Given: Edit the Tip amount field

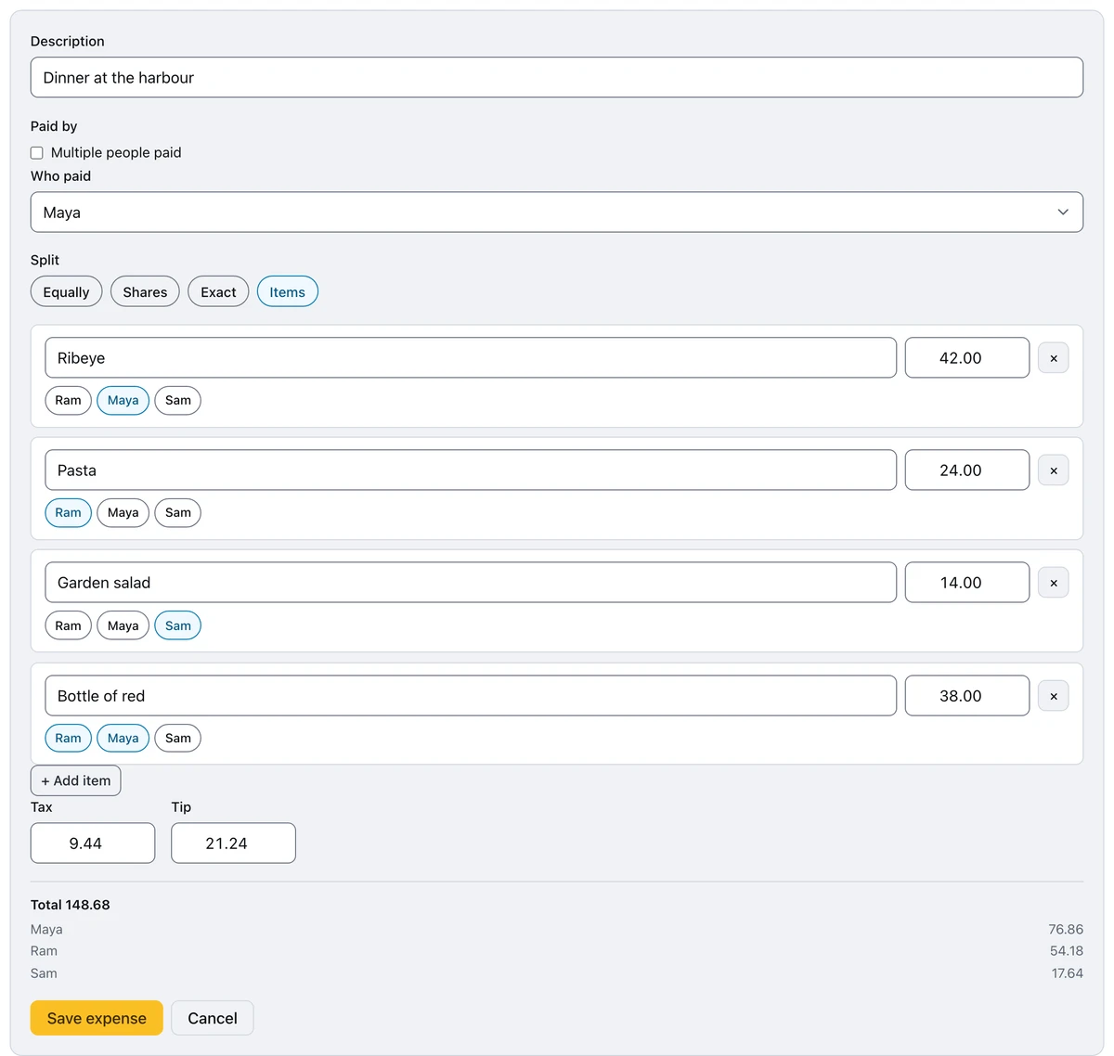Looking at the screenshot, I should [233, 844].
